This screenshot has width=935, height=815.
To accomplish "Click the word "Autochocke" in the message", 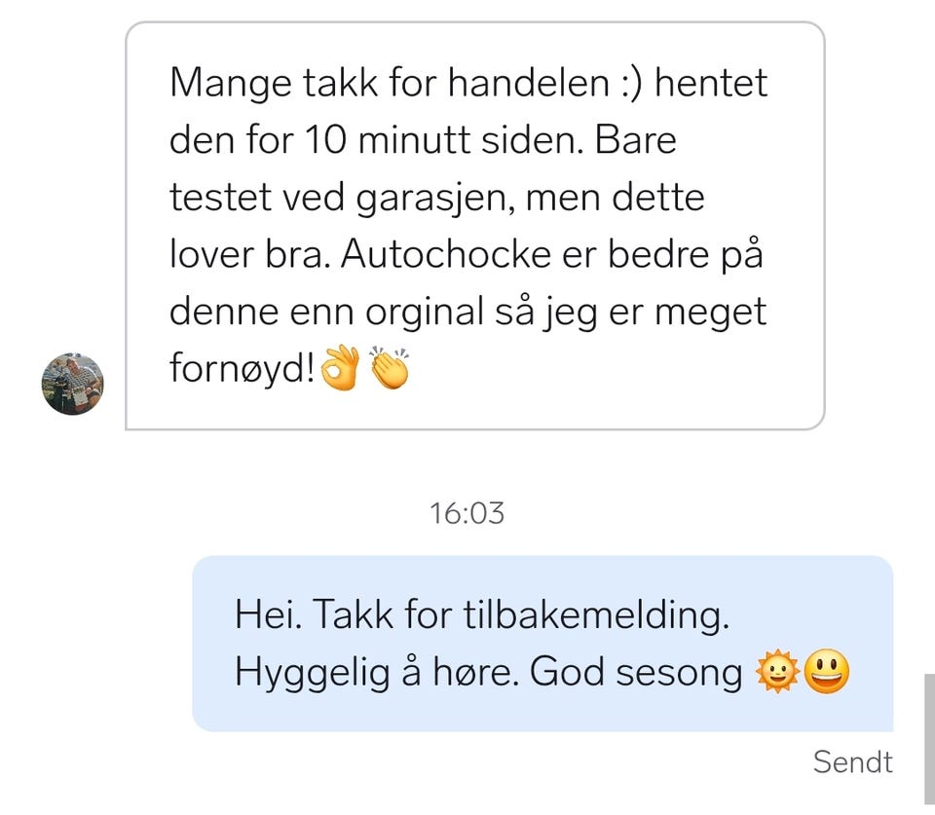I will (x=445, y=254).
